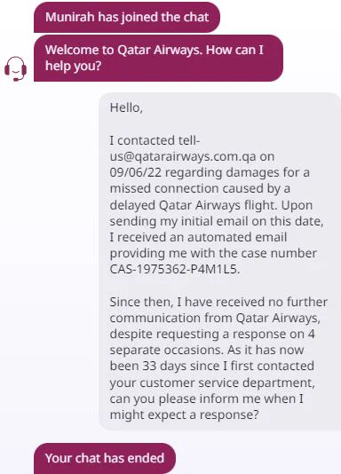Click 'might expect a response?' closing line
The image size is (341, 474).
pos(184,415)
